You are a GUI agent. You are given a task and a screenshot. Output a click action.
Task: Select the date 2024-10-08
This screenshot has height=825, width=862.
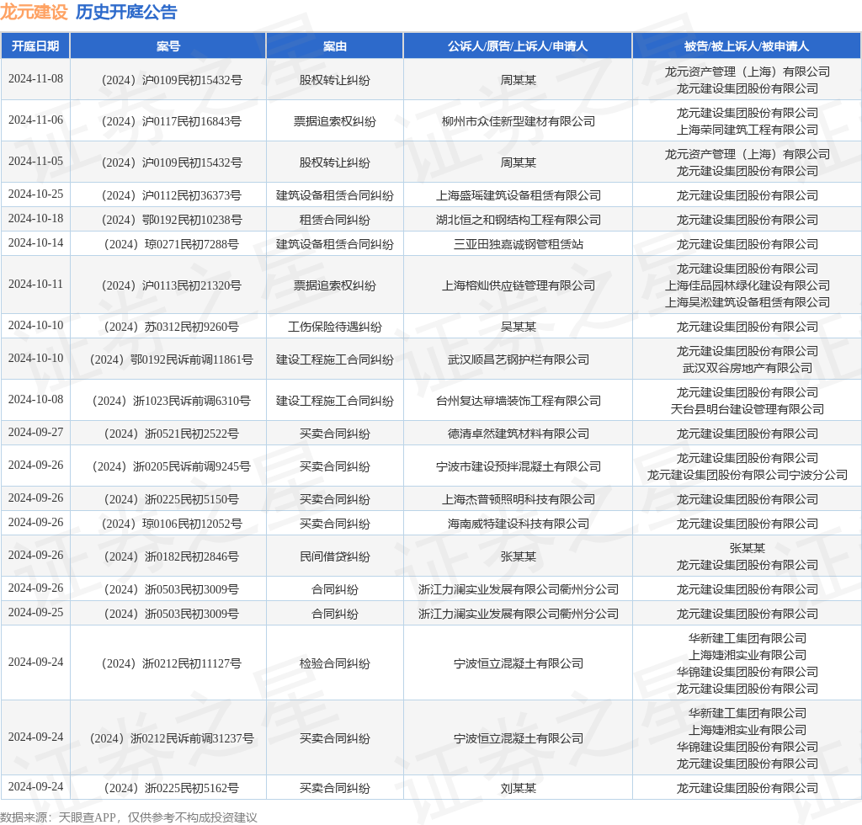pos(35,400)
